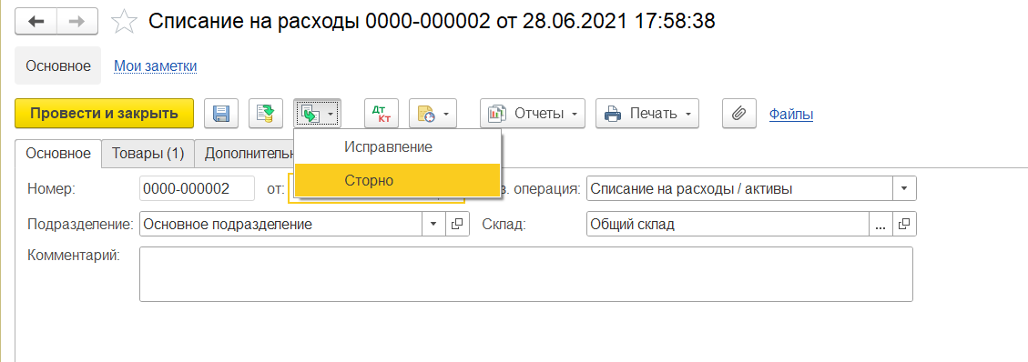Open the Подразделение item with its open button
The height and width of the screenshot is (362, 1028).
pyautogui.click(x=458, y=224)
